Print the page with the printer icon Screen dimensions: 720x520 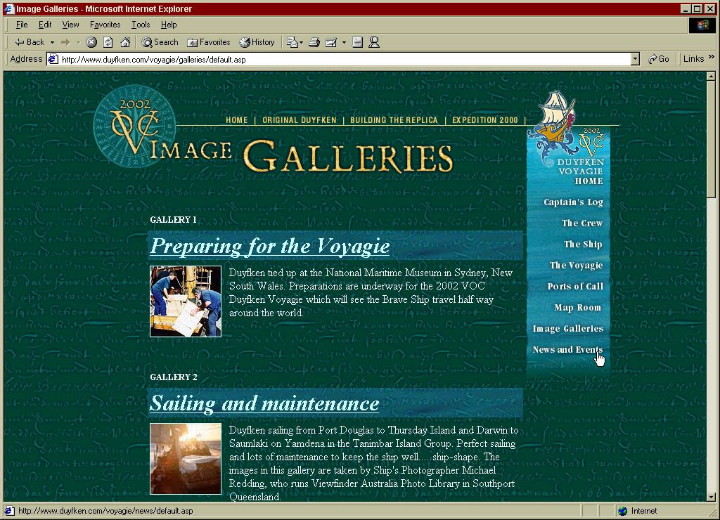coord(314,42)
